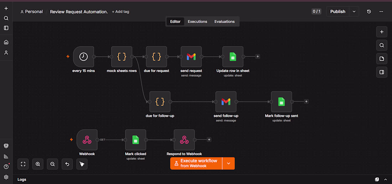
Task: Select the 'send follow-up' Gmail node
Action: 226,102
